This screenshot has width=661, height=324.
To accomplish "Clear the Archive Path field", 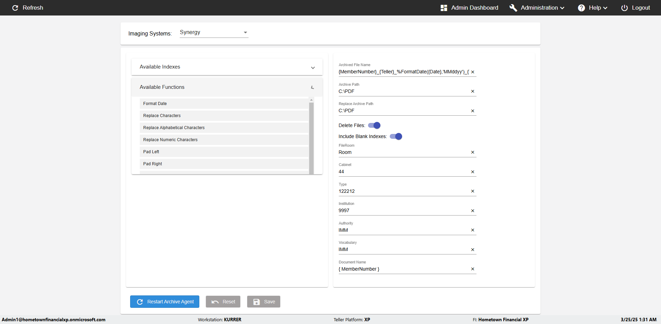I will (473, 91).
